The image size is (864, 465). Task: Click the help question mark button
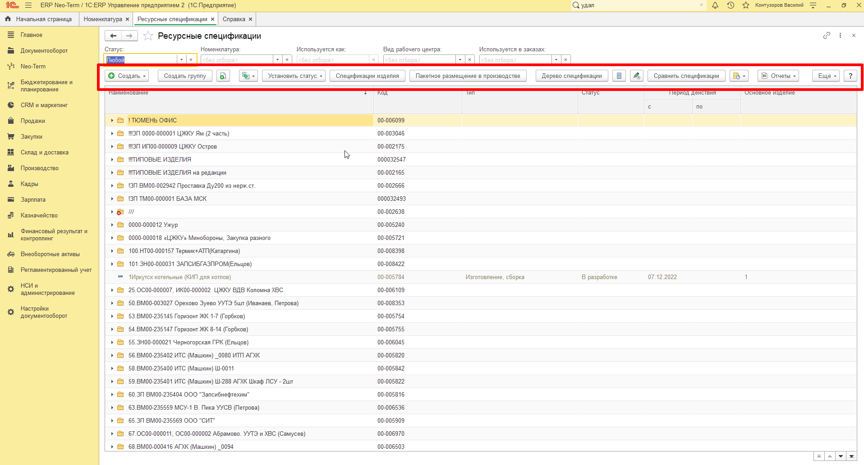pos(850,76)
